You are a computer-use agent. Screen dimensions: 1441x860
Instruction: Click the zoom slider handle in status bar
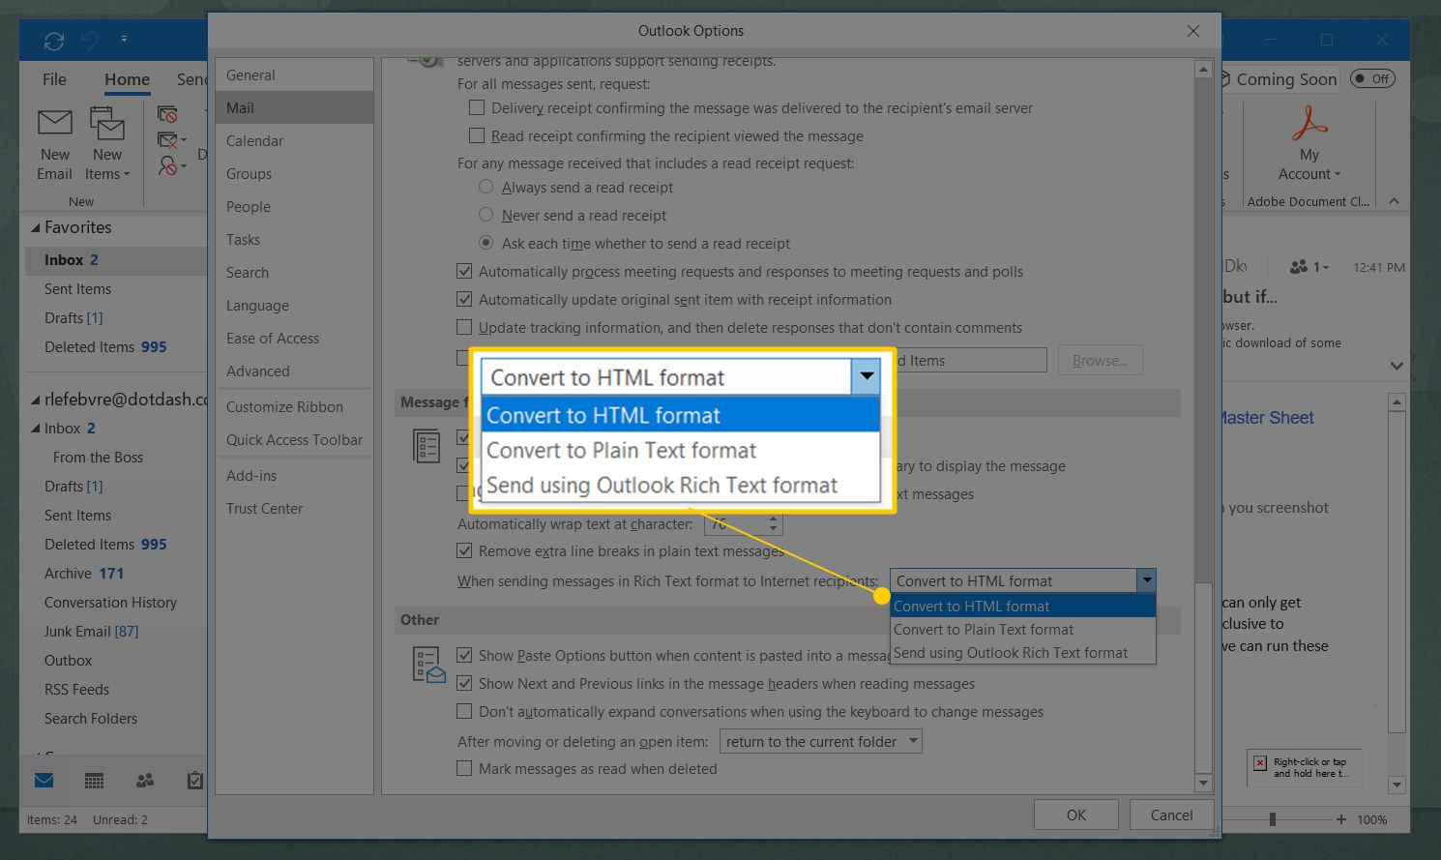click(x=1273, y=819)
